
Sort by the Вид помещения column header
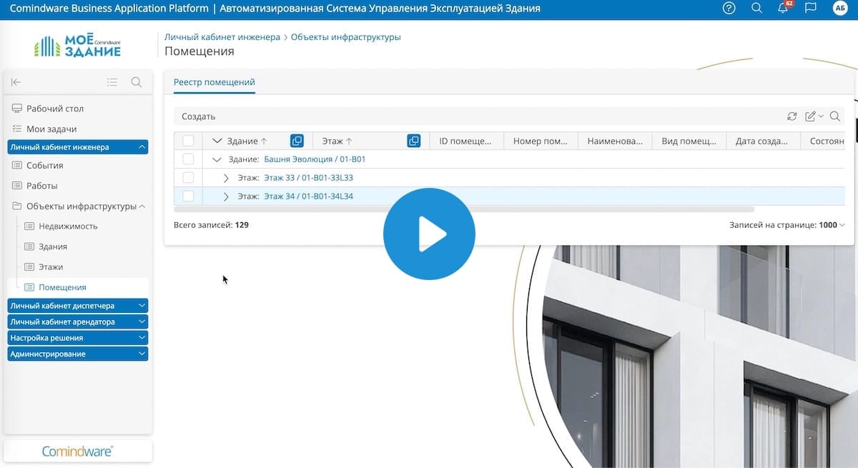click(689, 141)
